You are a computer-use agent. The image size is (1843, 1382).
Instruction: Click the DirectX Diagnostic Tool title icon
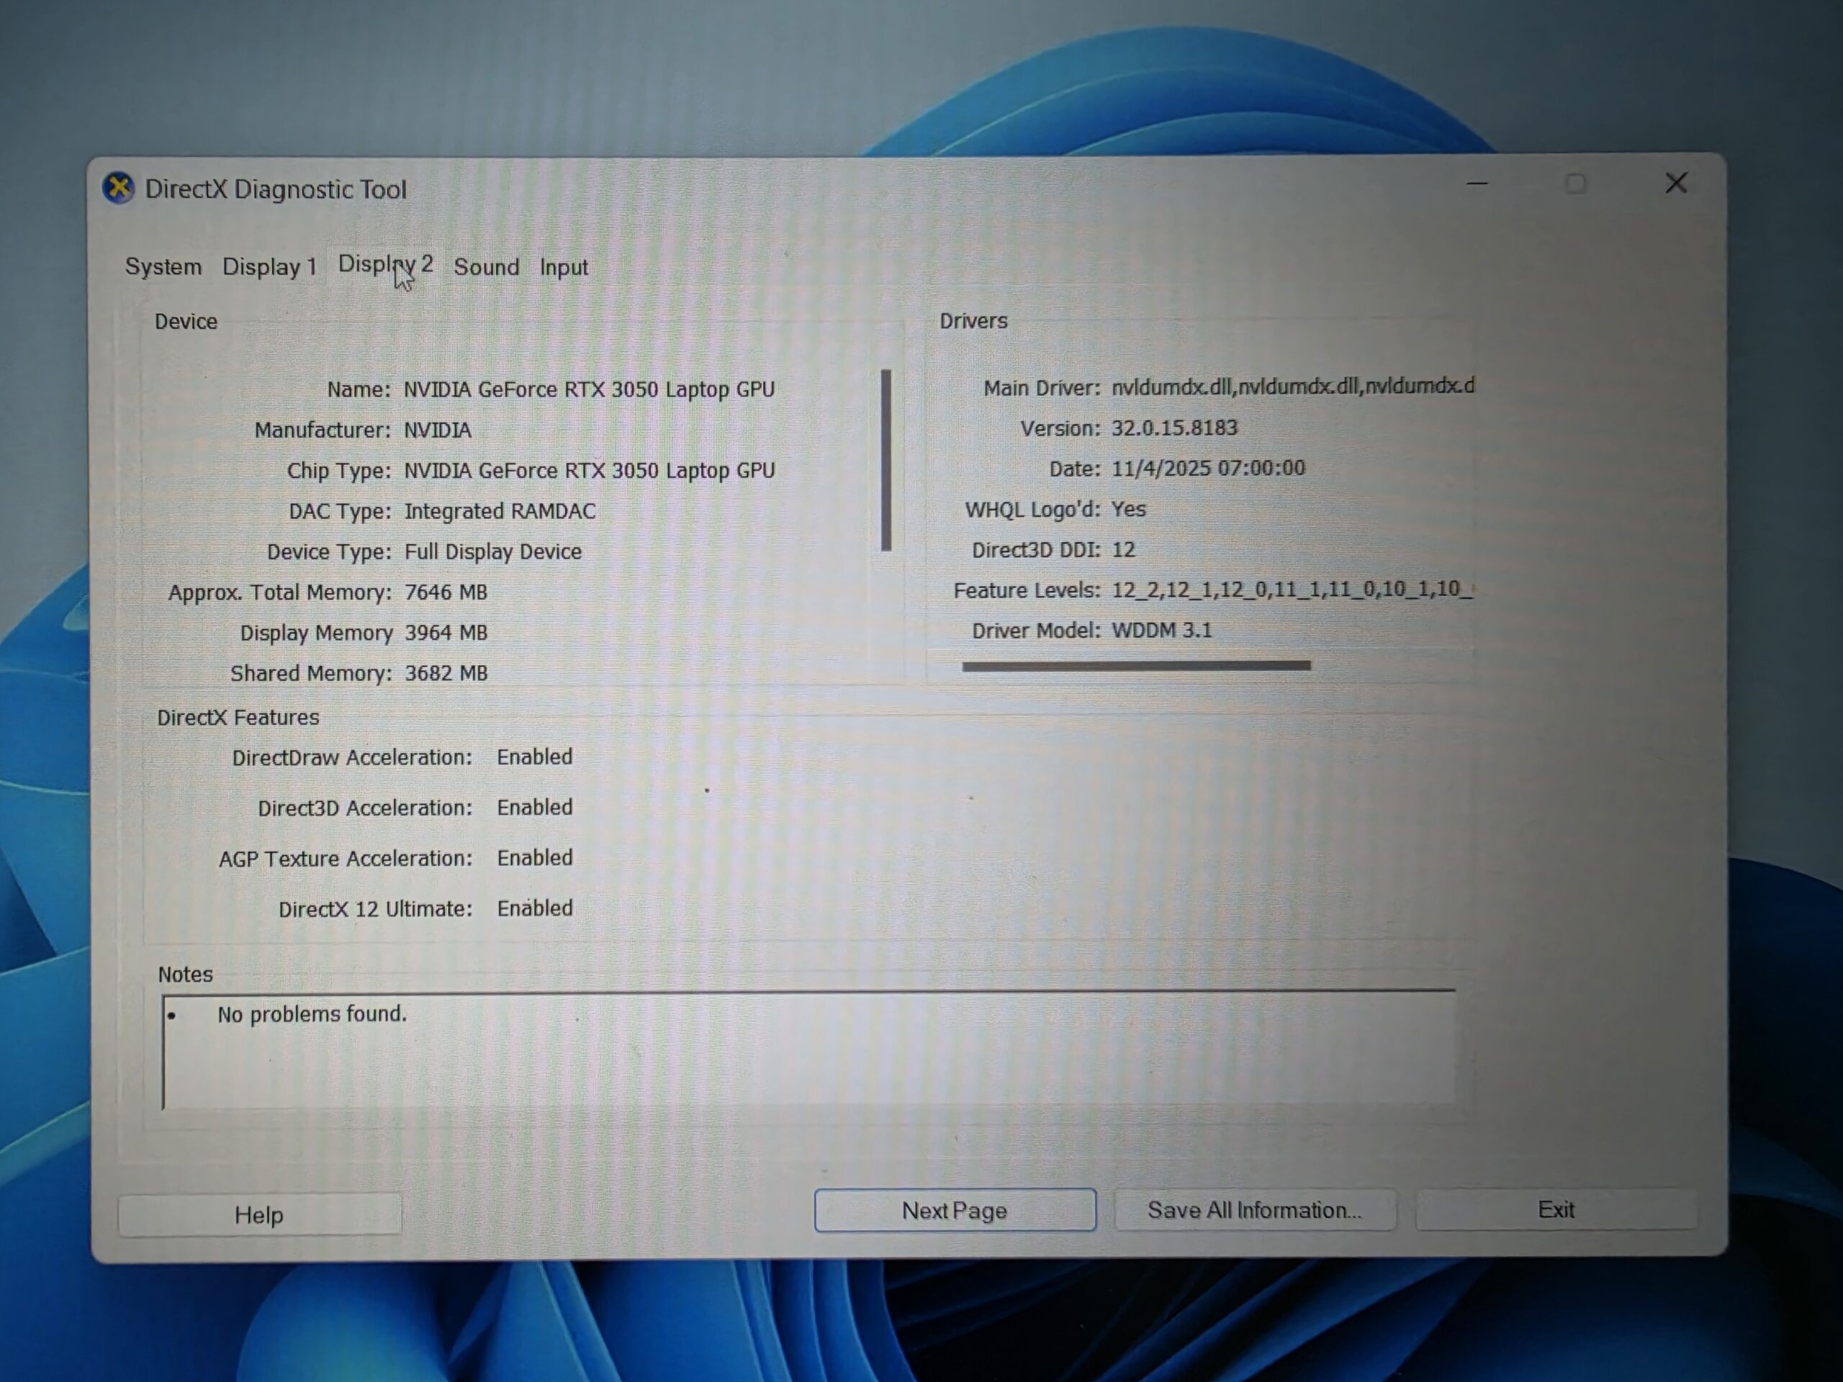click(118, 189)
